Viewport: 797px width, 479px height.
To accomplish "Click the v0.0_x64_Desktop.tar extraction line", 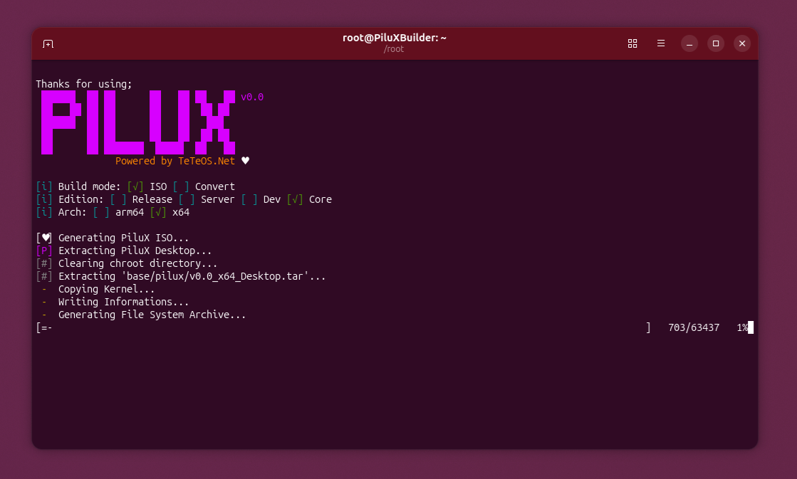I will pyautogui.click(x=192, y=276).
